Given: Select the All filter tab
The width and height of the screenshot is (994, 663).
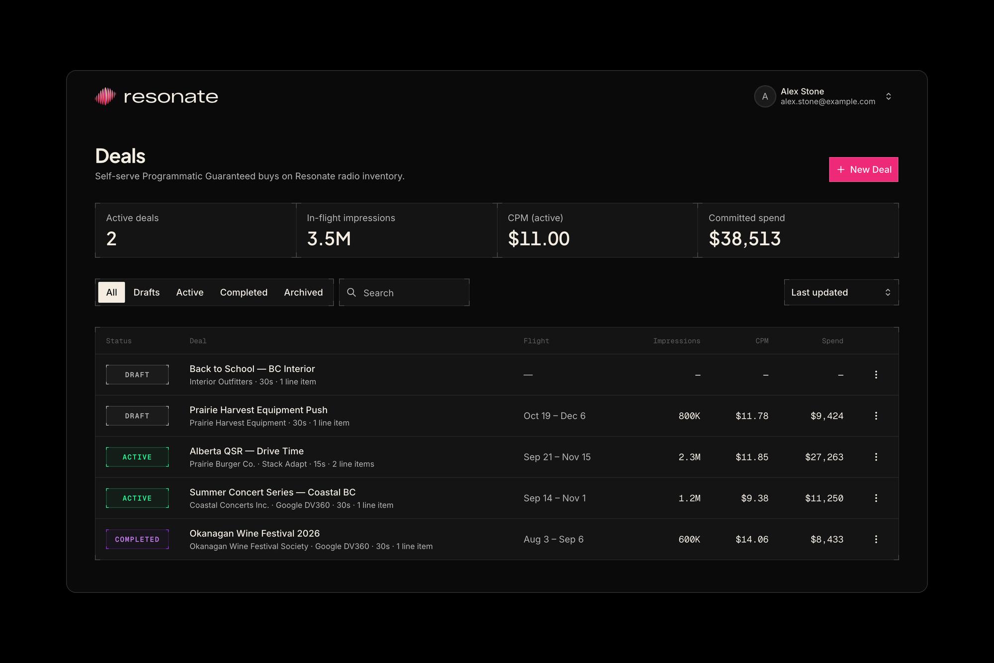Looking at the screenshot, I should click(112, 292).
